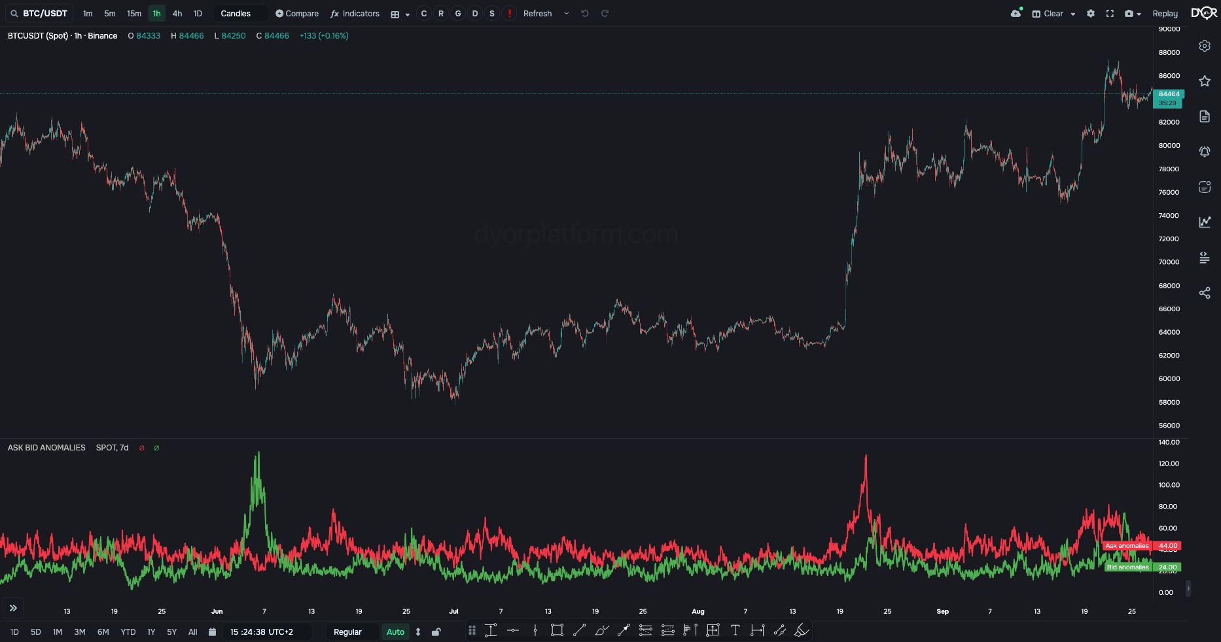The width and height of the screenshot is (1221, 642).
Task: Open the Candles chart type dropdown
Action: 240,13
